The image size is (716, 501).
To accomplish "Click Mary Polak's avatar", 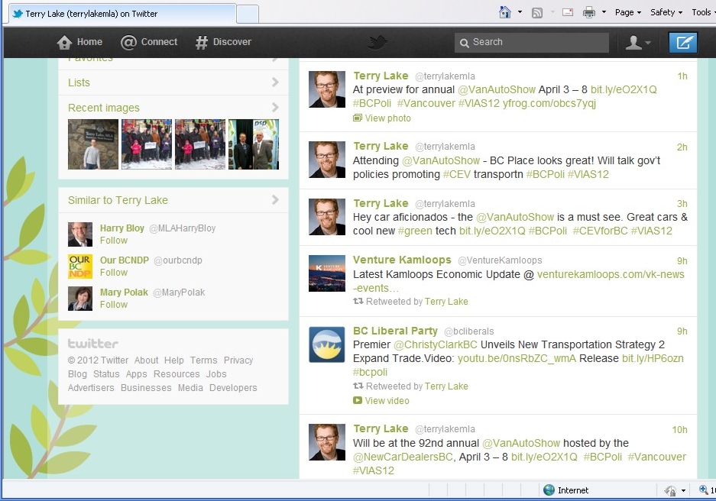I will tap(80, 299).
